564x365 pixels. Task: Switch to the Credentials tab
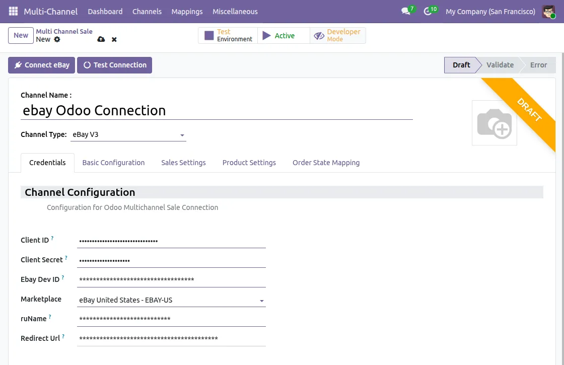tap(47, 163)
